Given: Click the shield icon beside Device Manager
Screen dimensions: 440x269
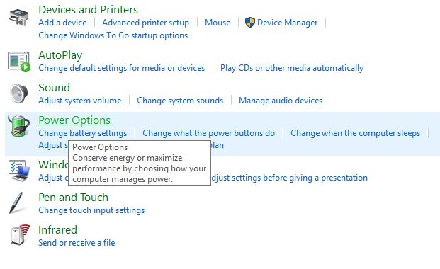Looking at the screenshot, I should 249,23.
